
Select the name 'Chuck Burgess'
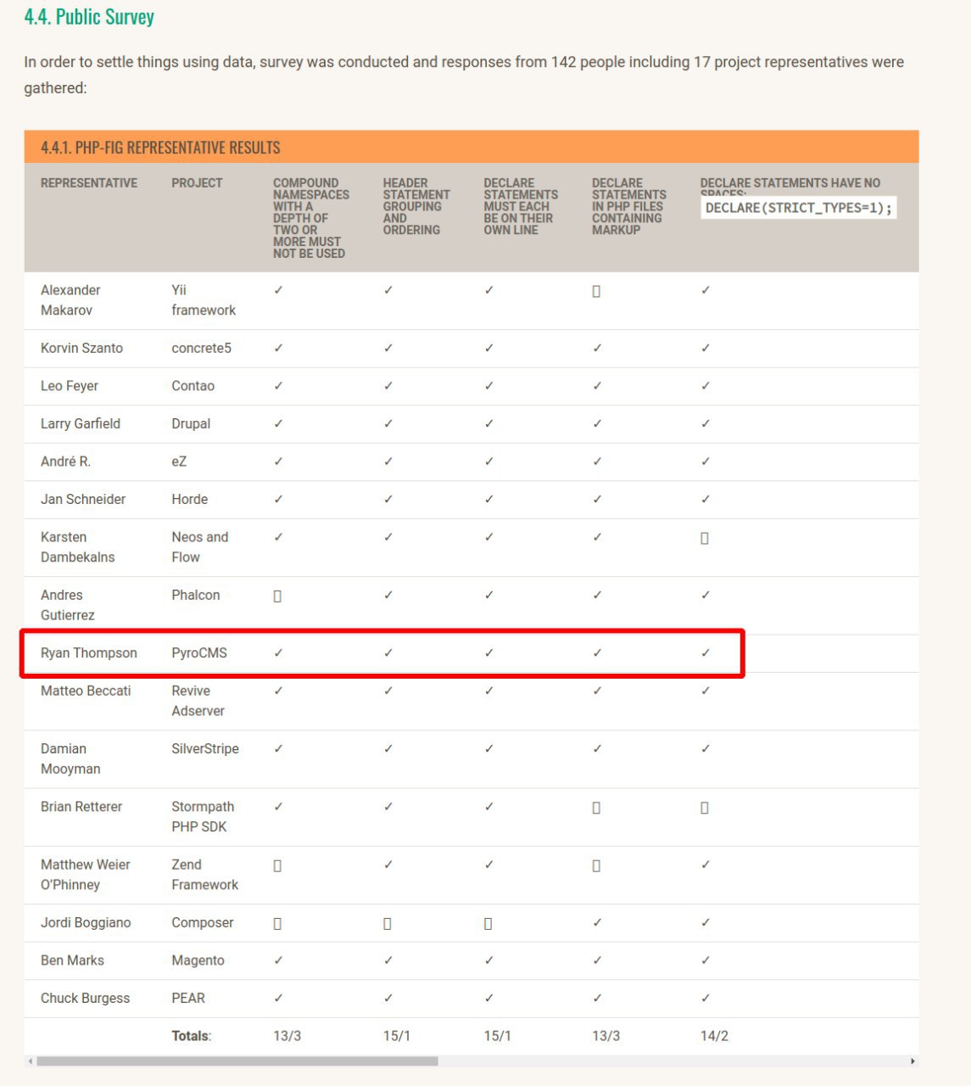(85, 998)
